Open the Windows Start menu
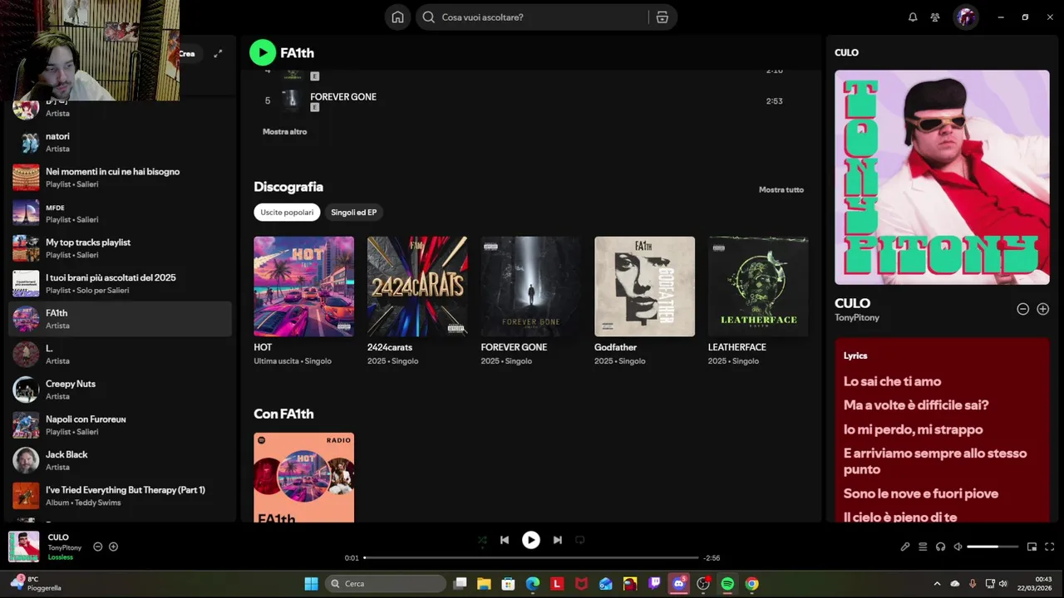Image resolution: width=1064 pixels, height=598 pixels. point(311,584)
